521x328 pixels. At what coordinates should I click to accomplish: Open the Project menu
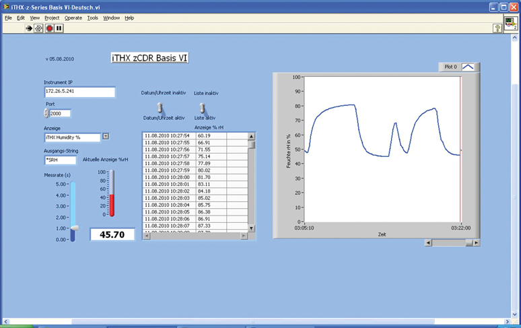point(52,18)
